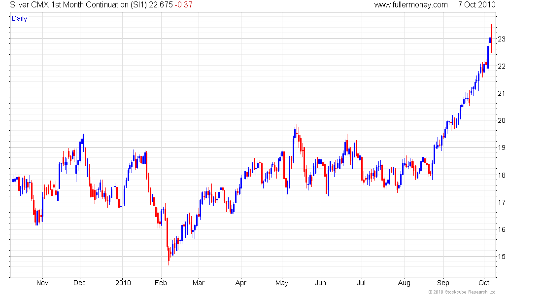The width and height of the screenshot is (542, 296).
Task: Click the Mar label on the time axis
Action: 199,283
